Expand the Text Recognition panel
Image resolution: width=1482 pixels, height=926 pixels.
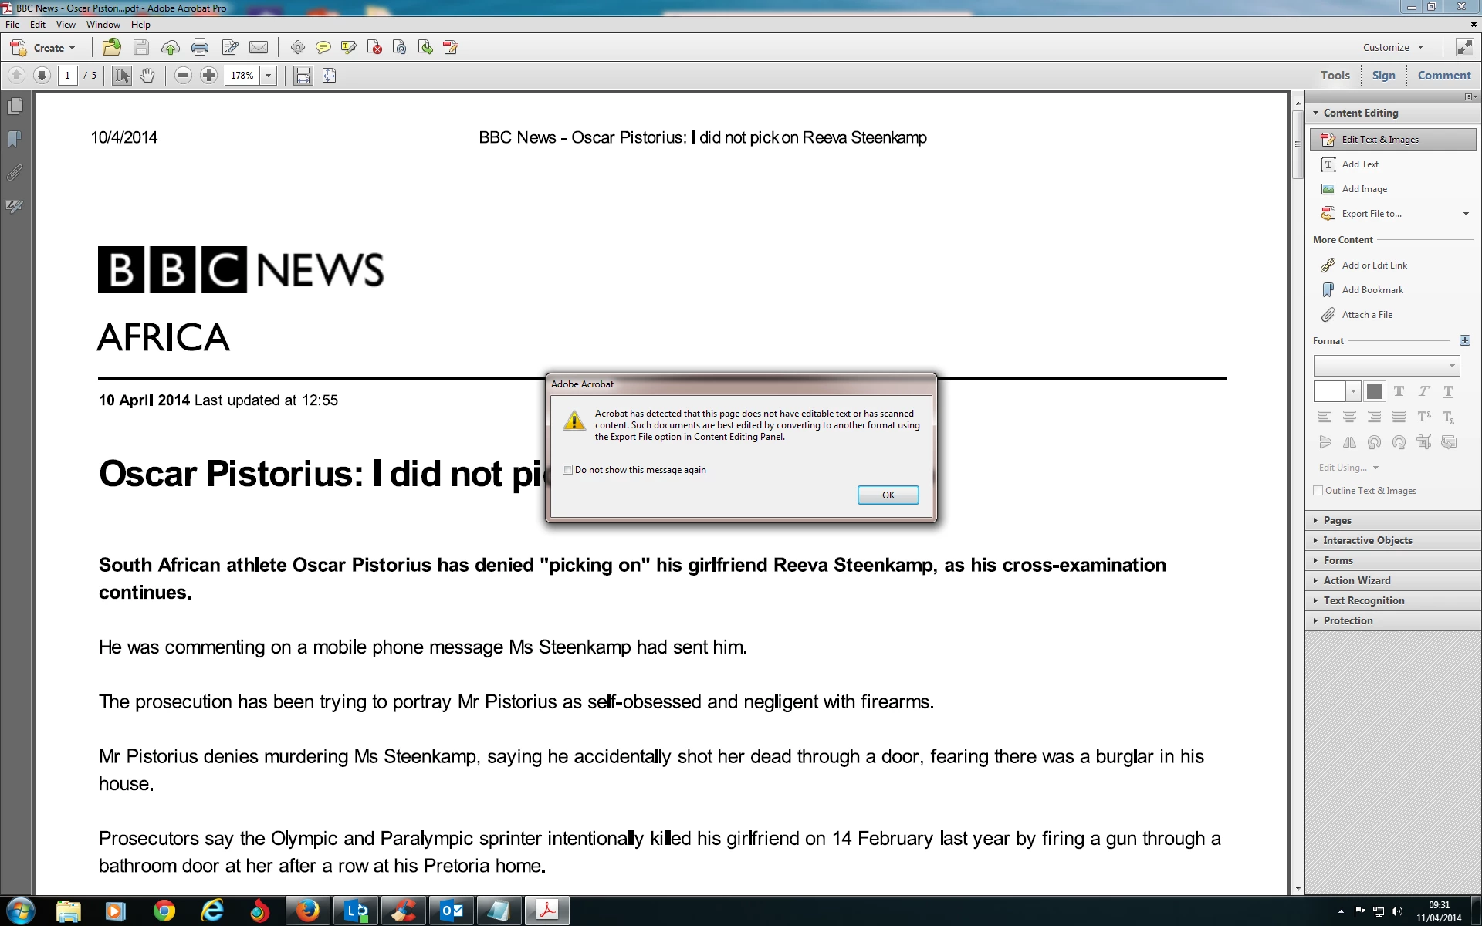[1363, 600]
